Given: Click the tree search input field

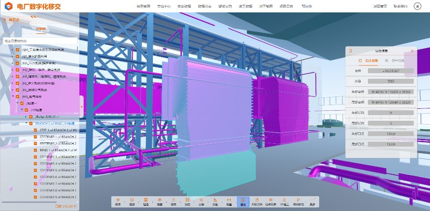Looking at the screenshot, I should [40, 42].
